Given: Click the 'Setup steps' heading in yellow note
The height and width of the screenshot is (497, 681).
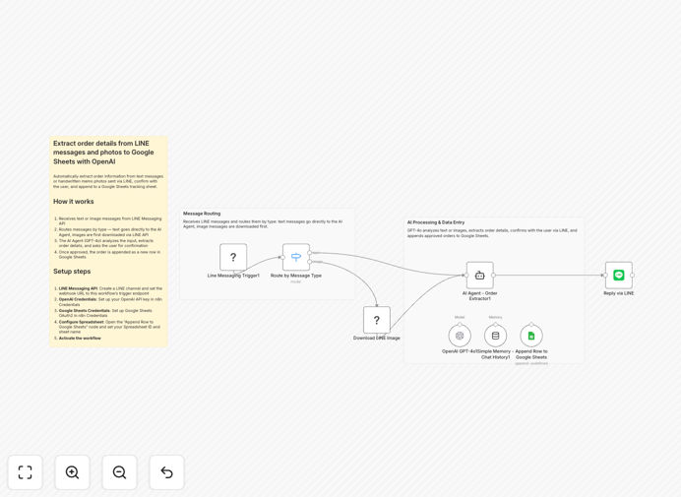Looking at the screenshot, I should click(72, 272).
